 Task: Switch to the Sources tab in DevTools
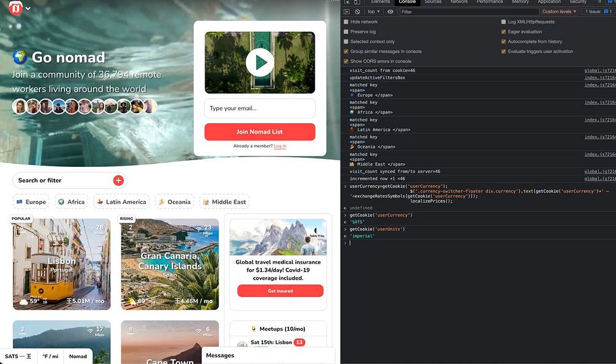coord(433,2)
